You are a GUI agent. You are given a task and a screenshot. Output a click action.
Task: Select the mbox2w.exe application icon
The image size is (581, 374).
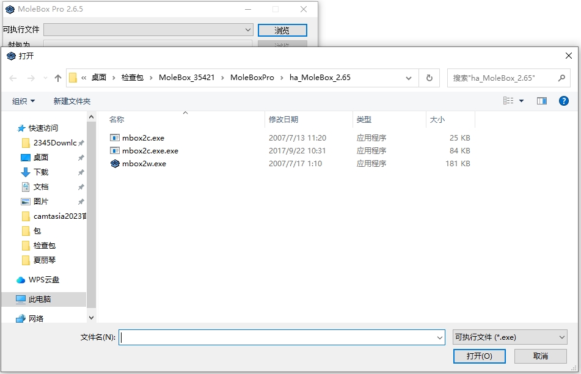(115, 163)
